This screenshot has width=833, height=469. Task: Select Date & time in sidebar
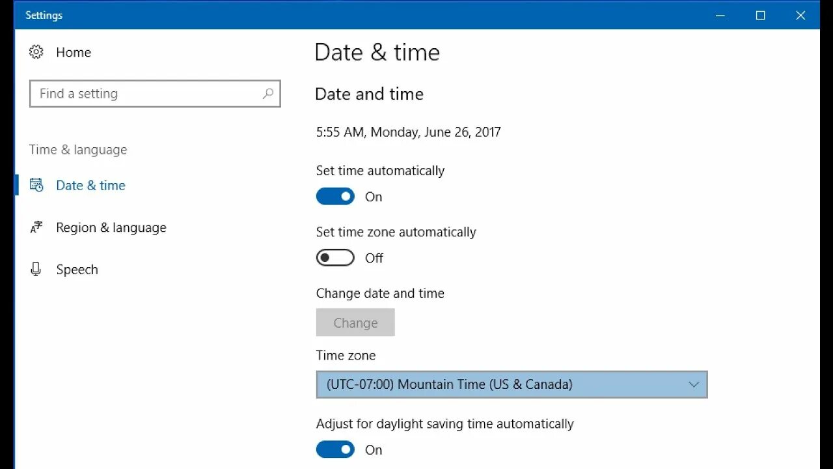[x=90, y=186]
